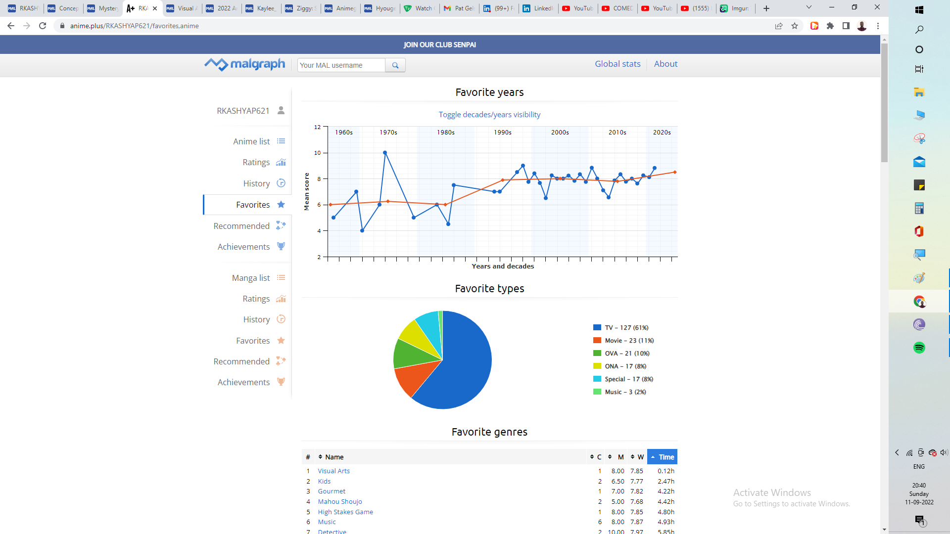The width and height of the screenshot is (950, 534).
Task: Open the Global stats page
Action: (617, 64)
